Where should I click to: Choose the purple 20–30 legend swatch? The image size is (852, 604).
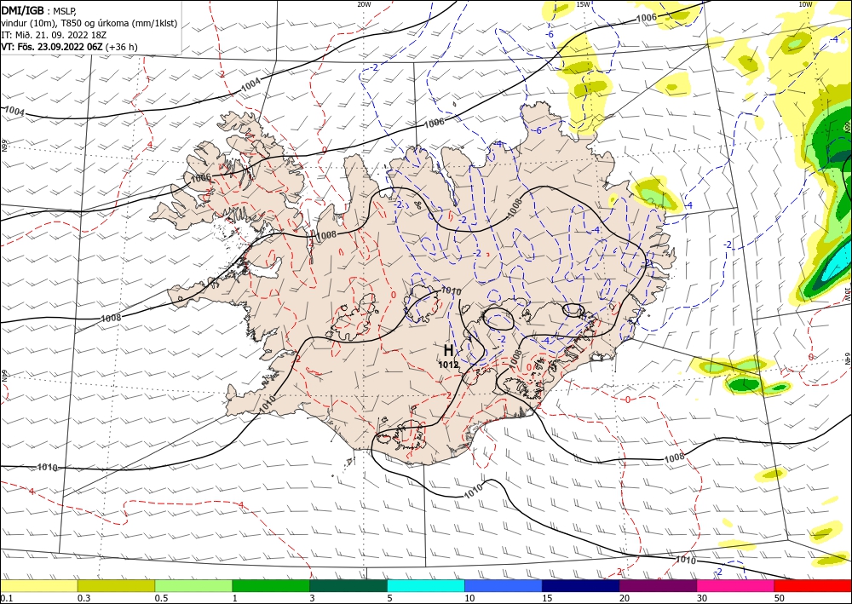pos(658,585)
